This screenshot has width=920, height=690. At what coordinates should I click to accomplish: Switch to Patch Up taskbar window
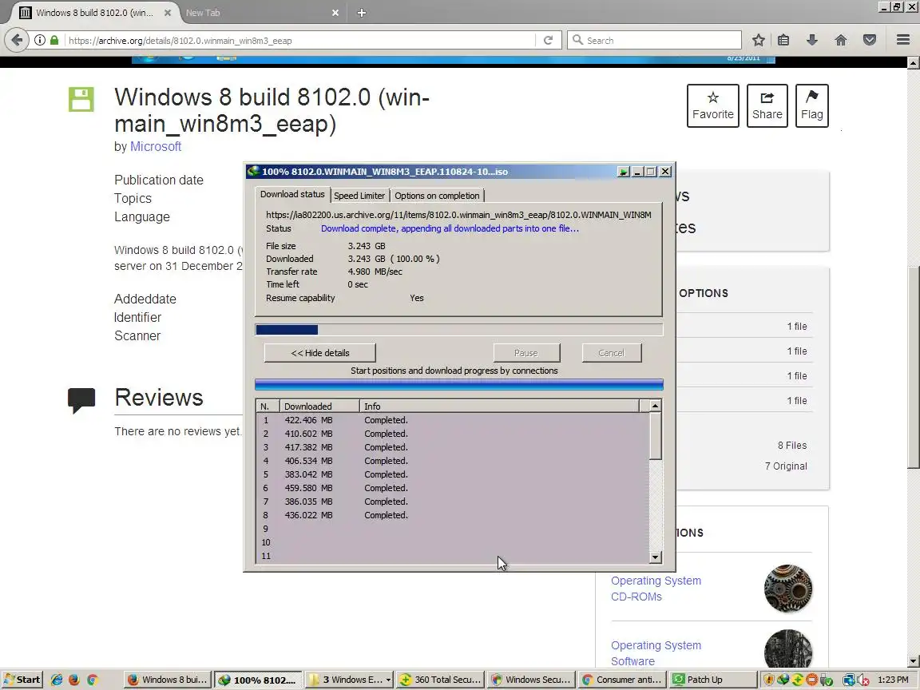(712, 680)
